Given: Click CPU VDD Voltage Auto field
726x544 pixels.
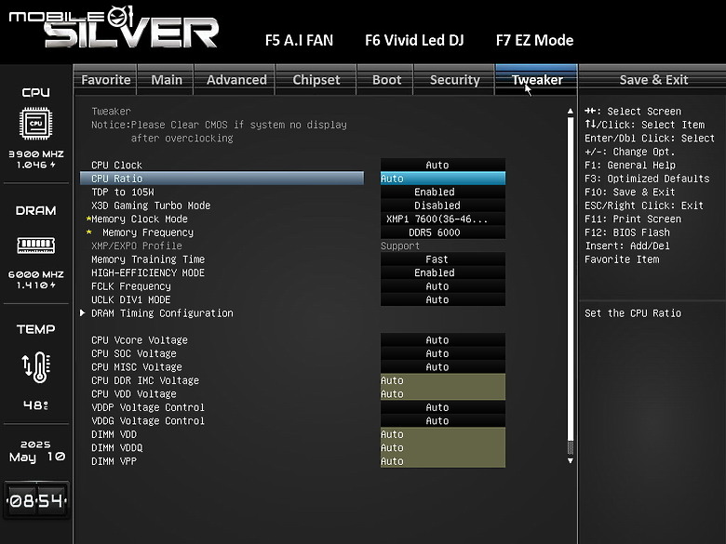Looking at the screenshot, I should (x=443, y=393).
